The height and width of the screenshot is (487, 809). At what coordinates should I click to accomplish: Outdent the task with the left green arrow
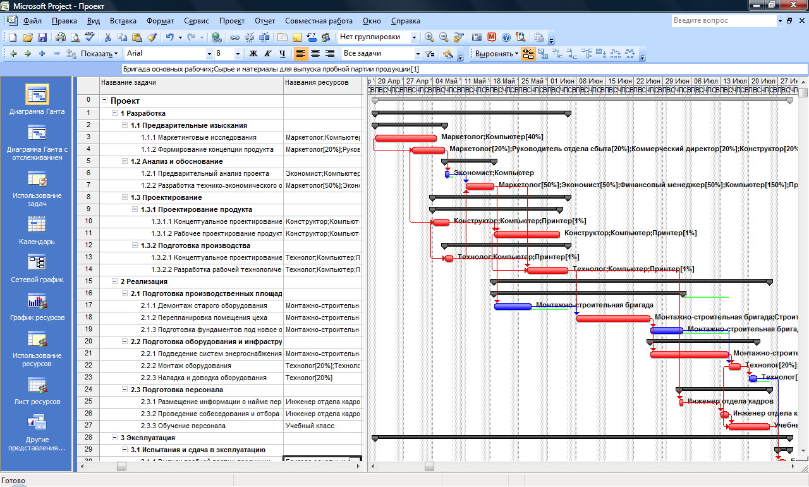pos(13,54)
